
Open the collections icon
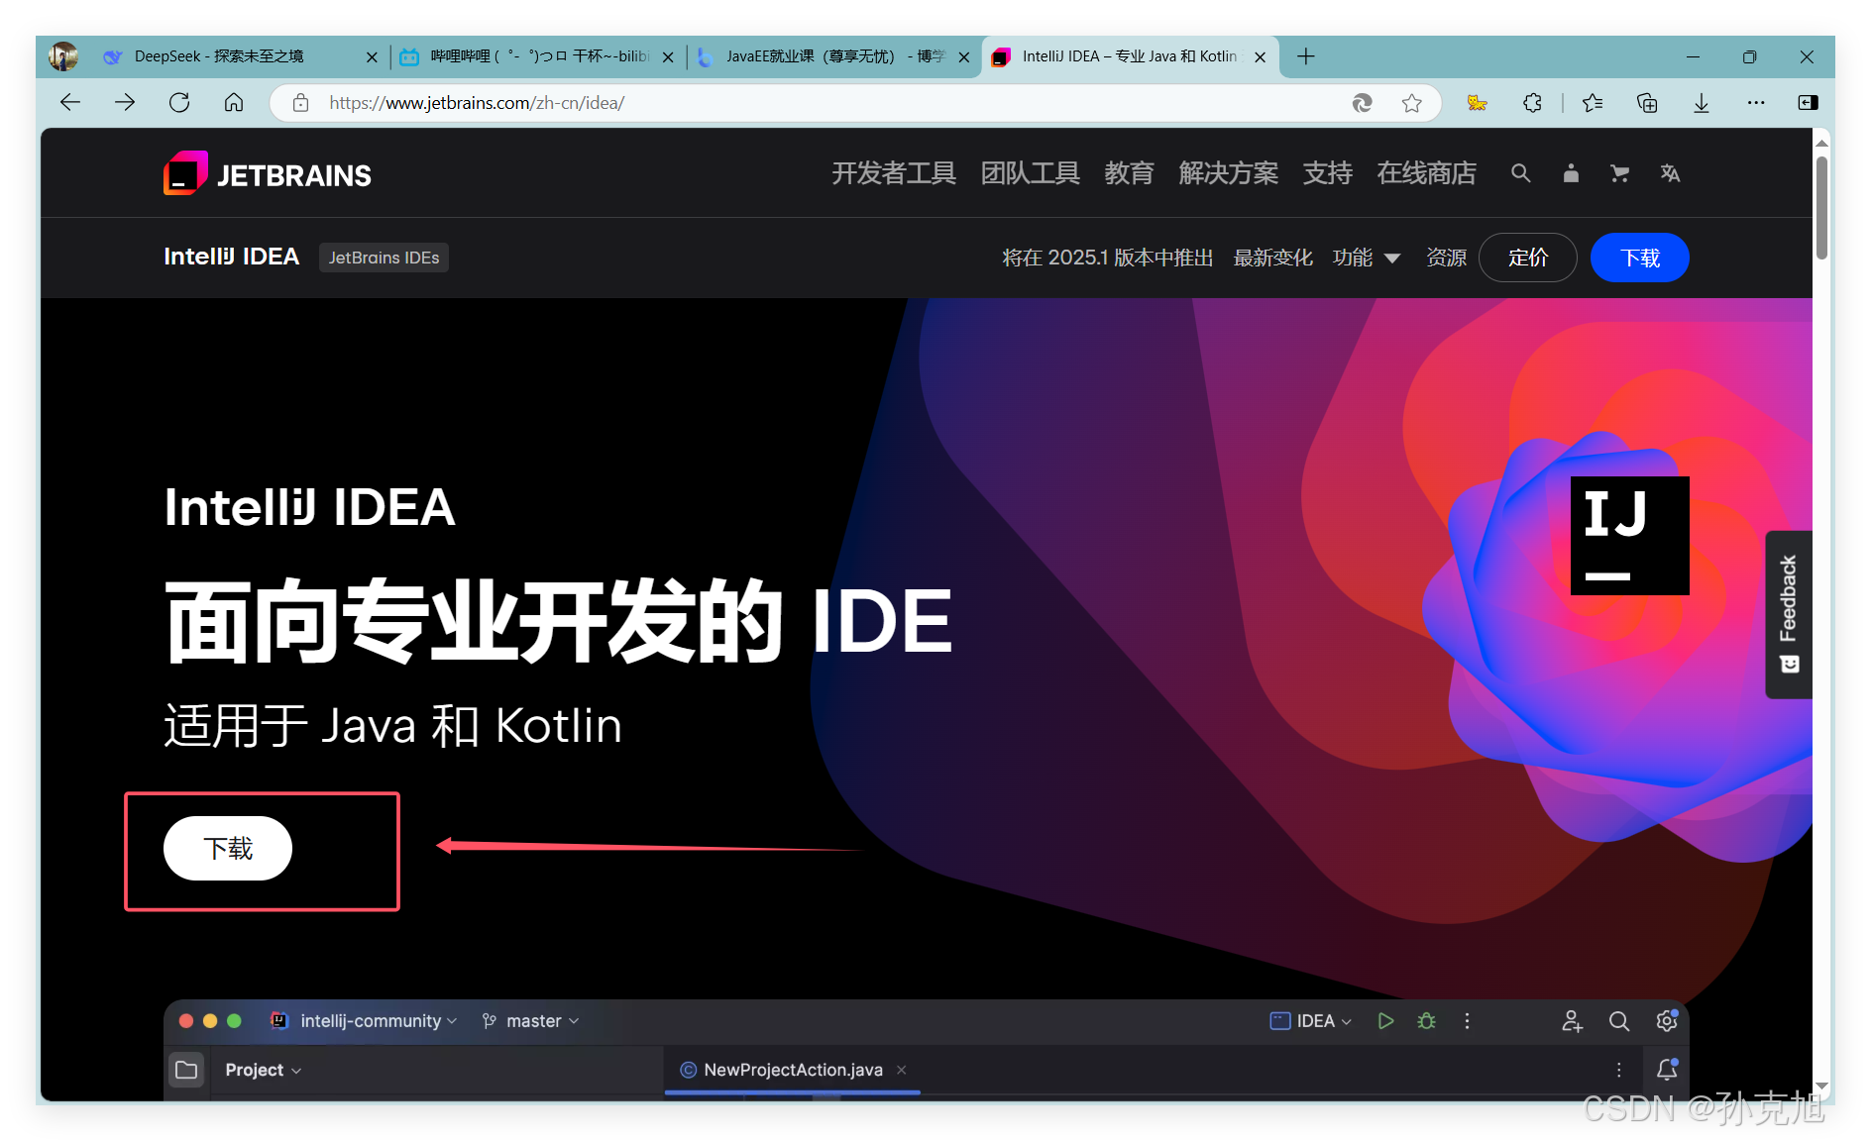[x=1647, y=103]
